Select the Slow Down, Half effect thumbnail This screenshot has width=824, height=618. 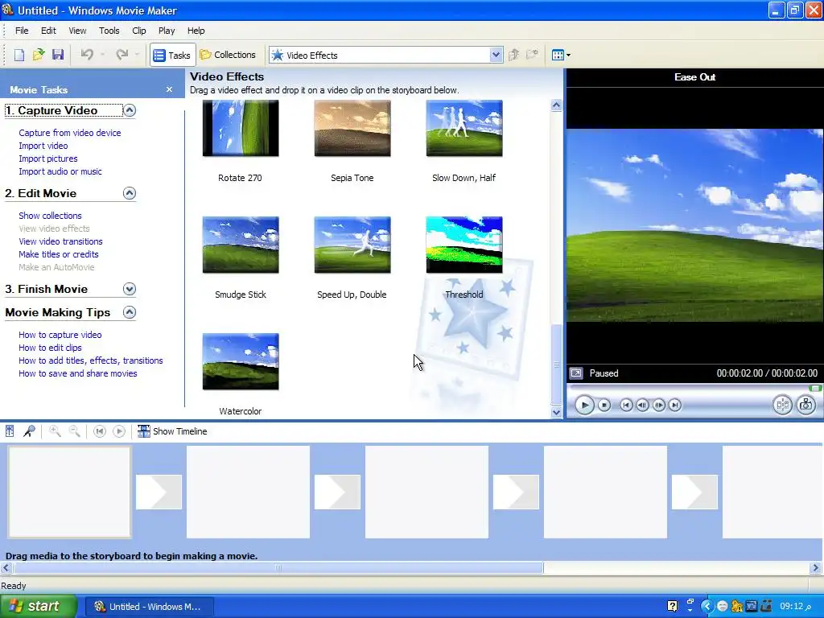(464, 128)
